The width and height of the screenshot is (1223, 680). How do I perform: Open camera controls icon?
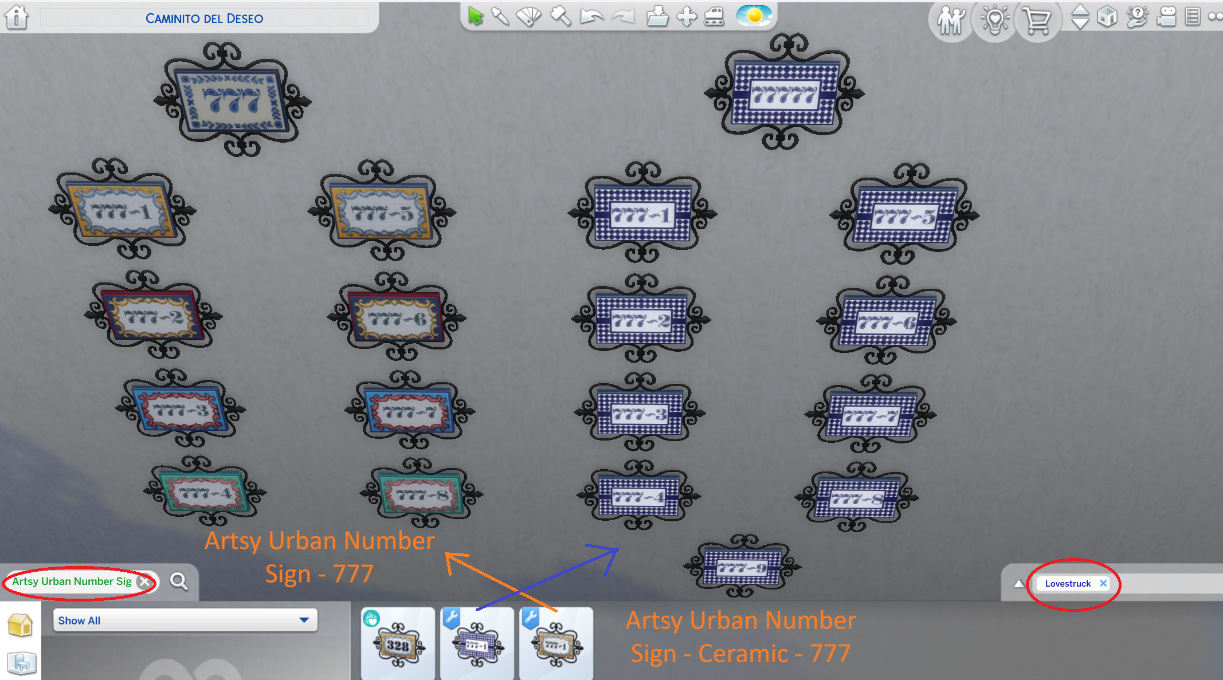(x=1166, y=17)
